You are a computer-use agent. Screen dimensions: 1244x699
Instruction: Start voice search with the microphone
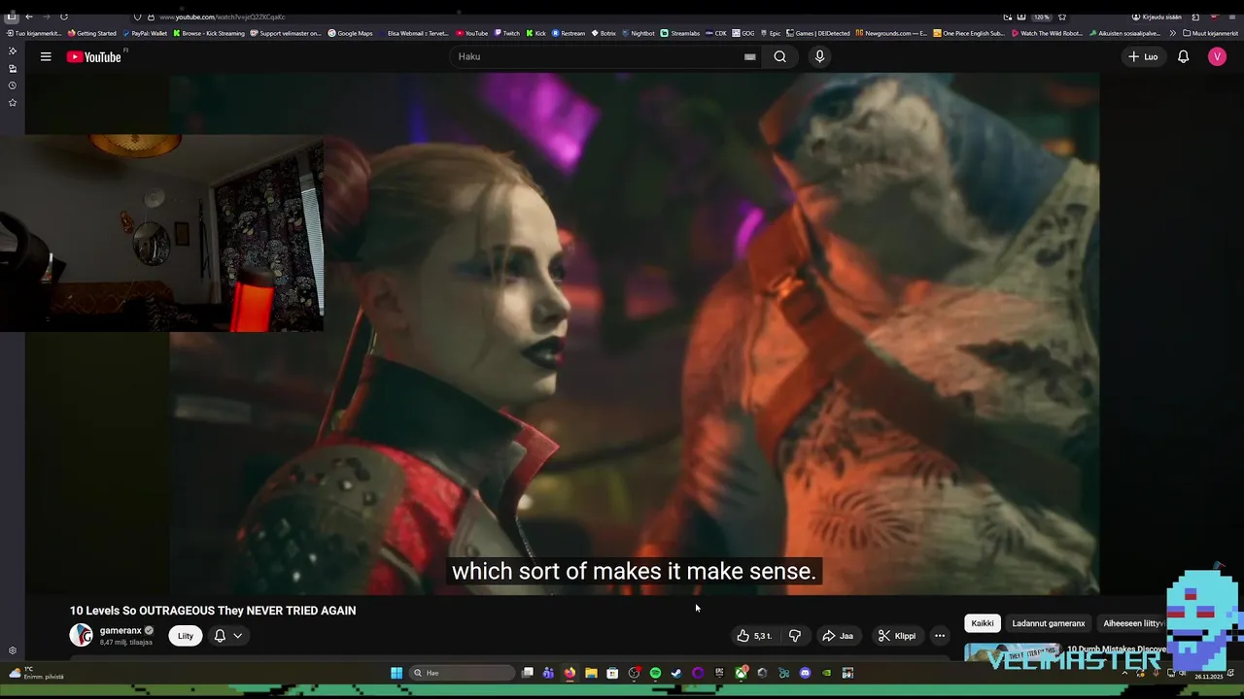(x=819, y=56)
